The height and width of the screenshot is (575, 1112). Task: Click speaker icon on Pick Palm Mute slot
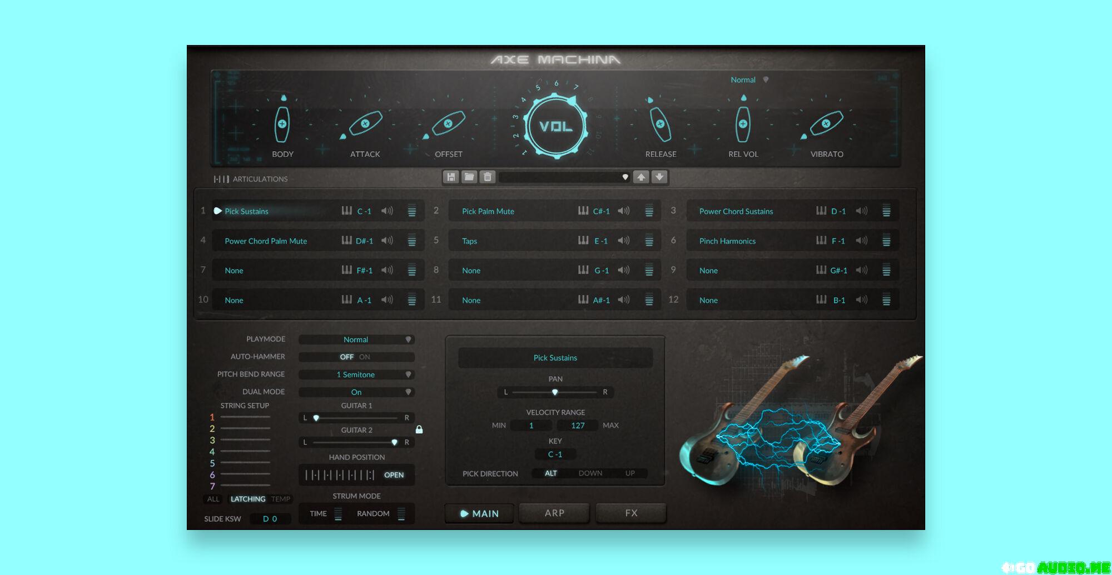click(624, 211)
